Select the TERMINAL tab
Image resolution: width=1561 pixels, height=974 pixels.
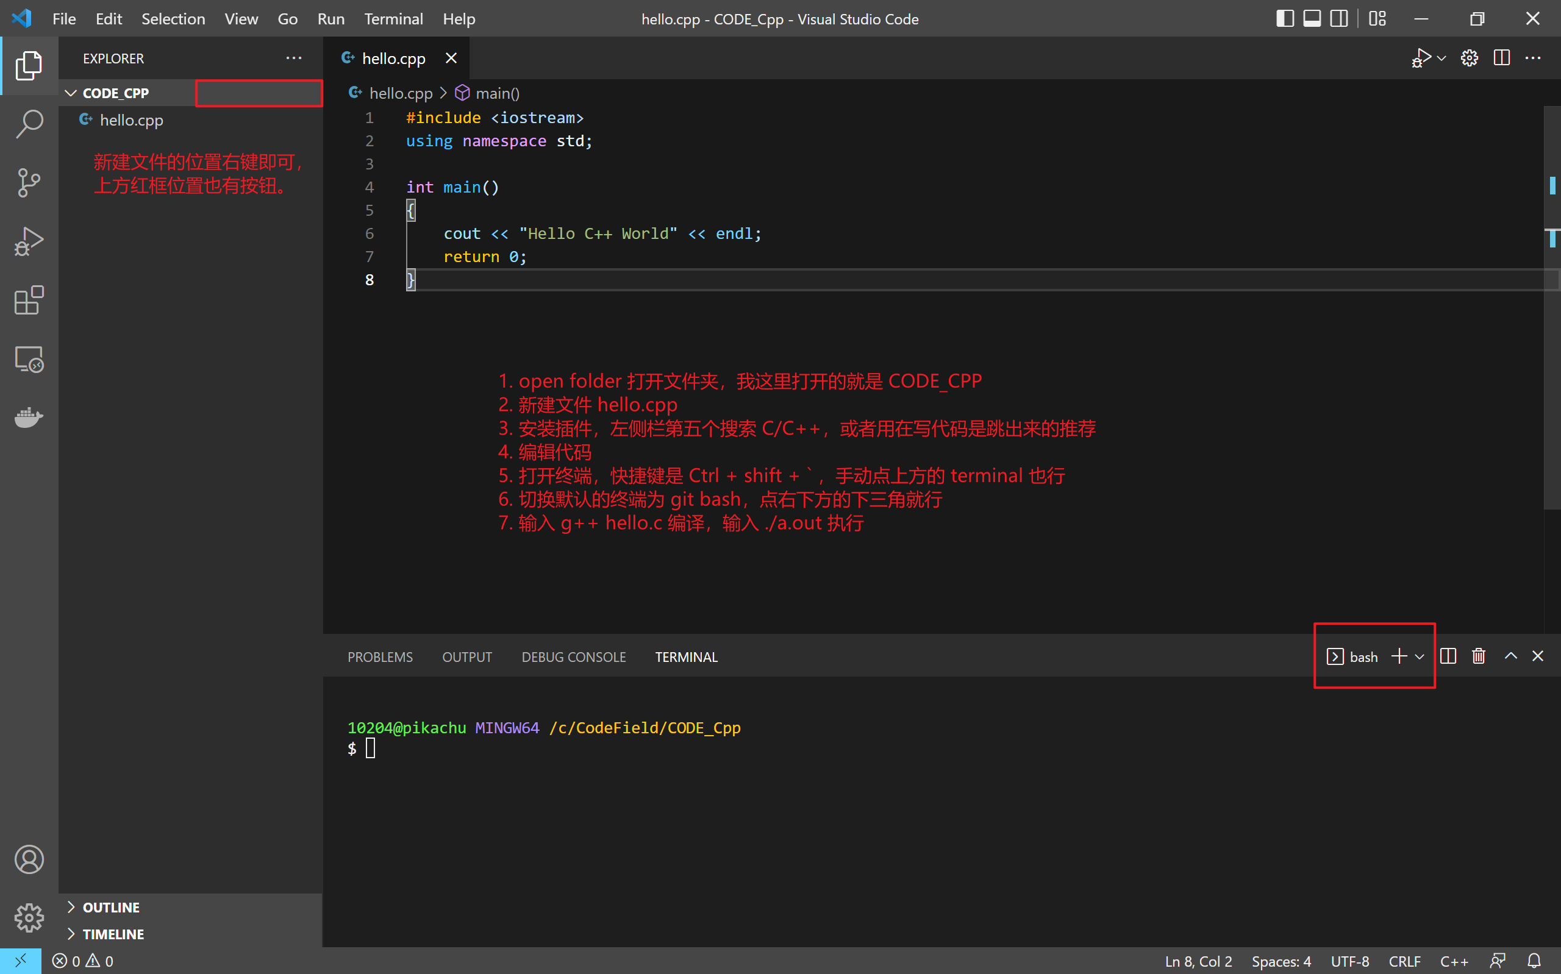click(x=686, y=656)
